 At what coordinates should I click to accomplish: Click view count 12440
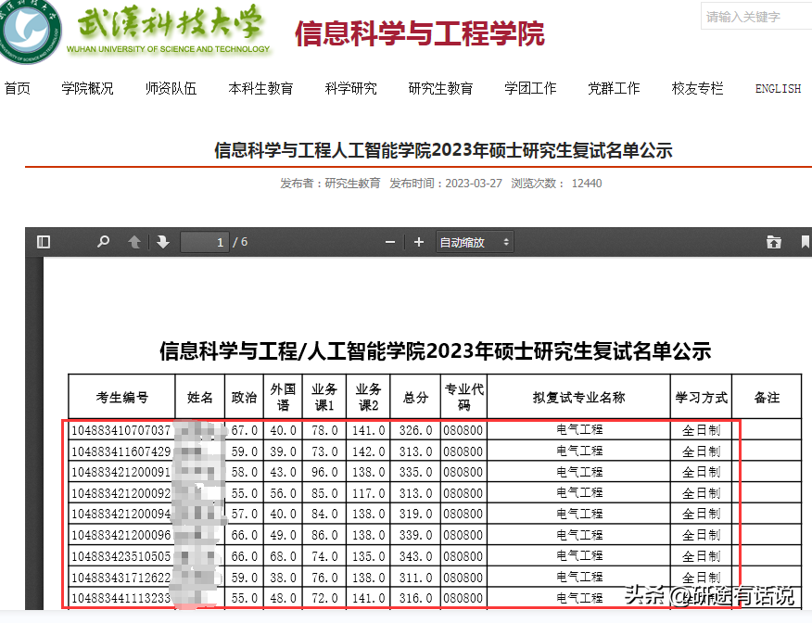(587, 184)
